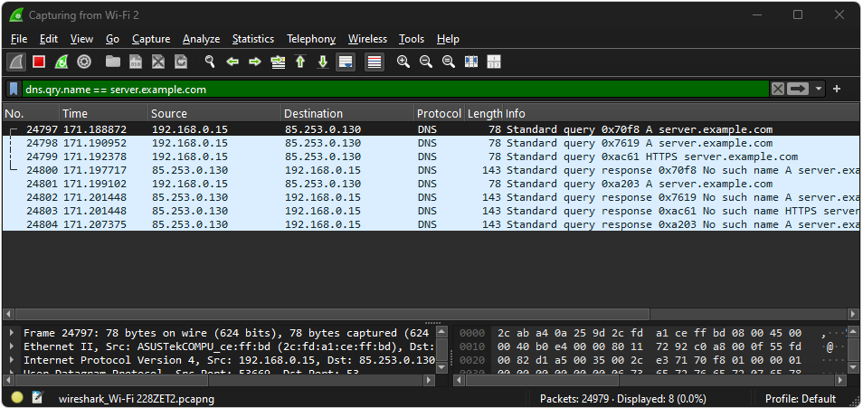
Task: Clear the display filter text
Action: click(777, 89)
